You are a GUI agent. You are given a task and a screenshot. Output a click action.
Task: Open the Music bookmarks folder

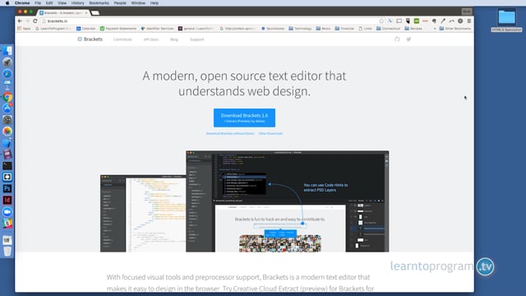(323, 29)
